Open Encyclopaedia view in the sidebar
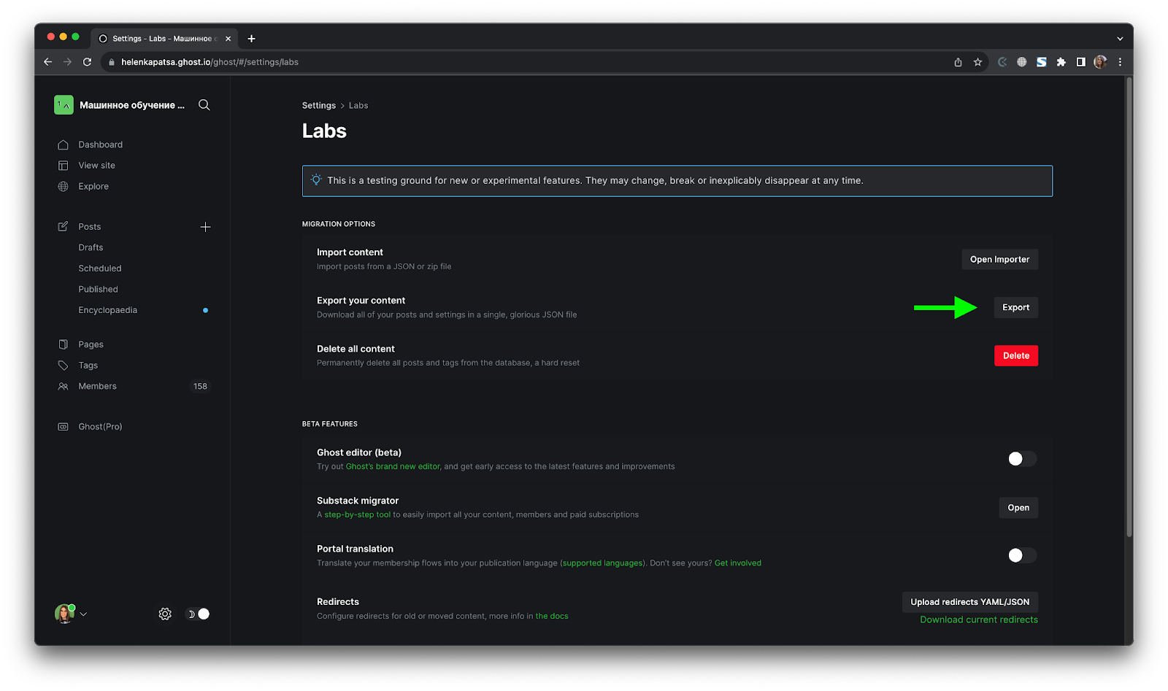The width and height of the screenshot is (1168, 691). 107,310
